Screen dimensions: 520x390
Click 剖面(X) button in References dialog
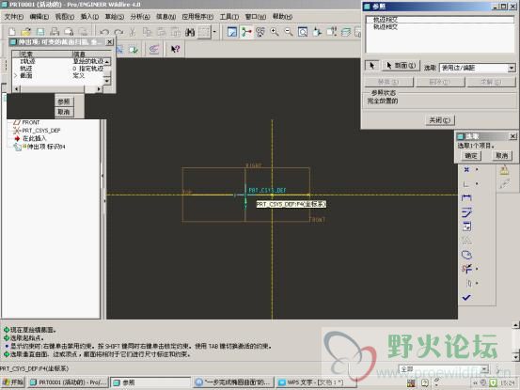click(x=402, y=65)
